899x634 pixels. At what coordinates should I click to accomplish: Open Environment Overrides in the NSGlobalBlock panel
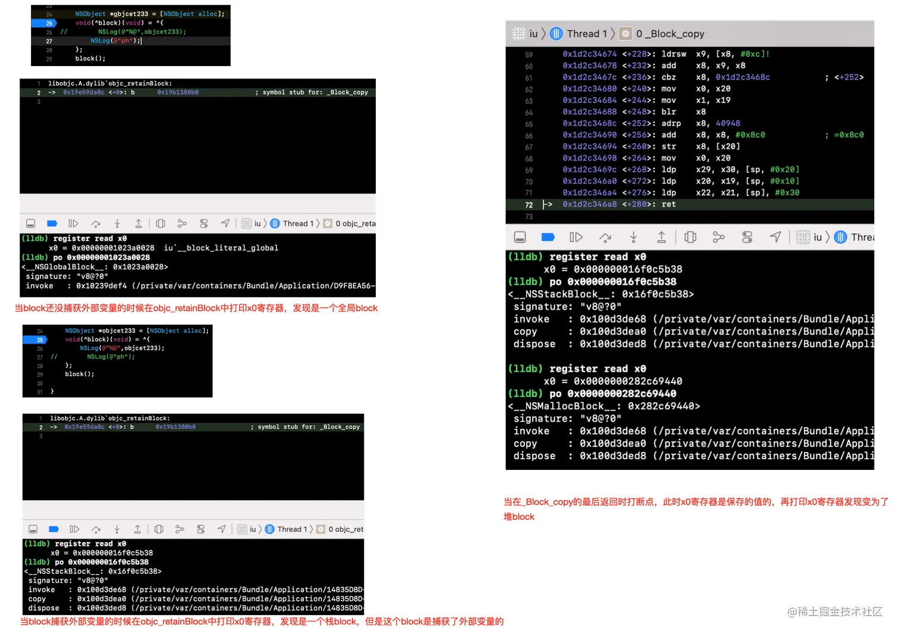(204, 224)
